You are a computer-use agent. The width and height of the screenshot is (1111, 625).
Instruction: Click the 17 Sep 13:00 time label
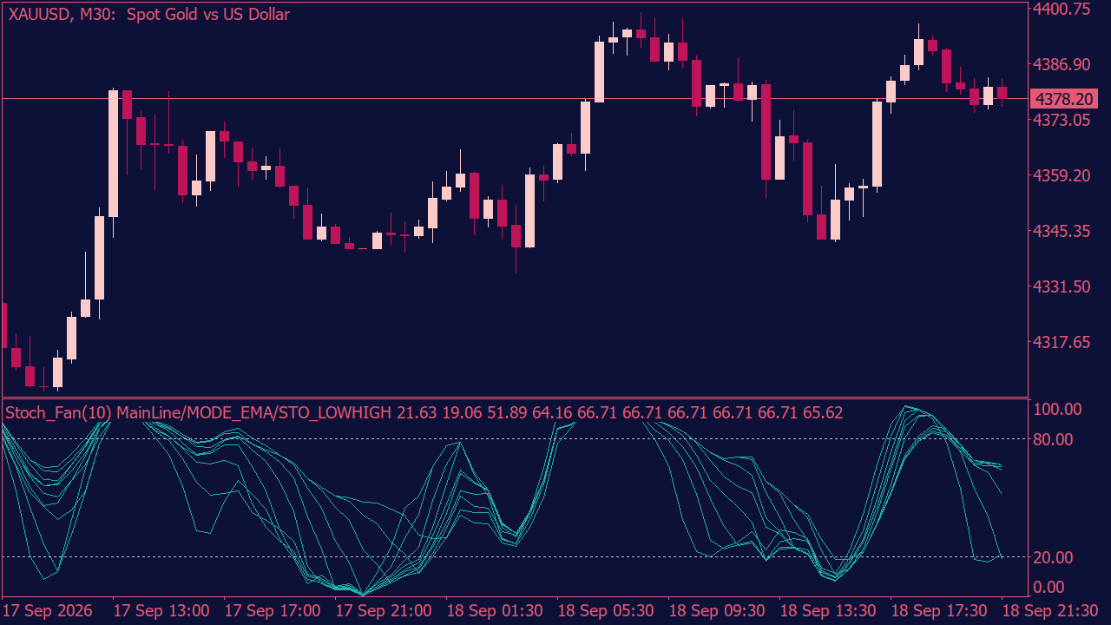click(x=161, y=610)
